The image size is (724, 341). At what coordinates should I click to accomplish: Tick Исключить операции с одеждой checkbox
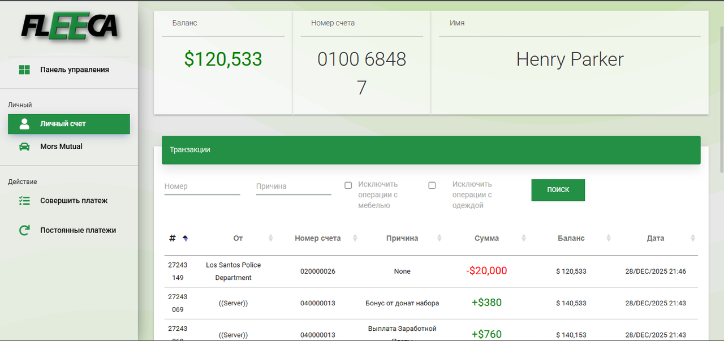432,185
